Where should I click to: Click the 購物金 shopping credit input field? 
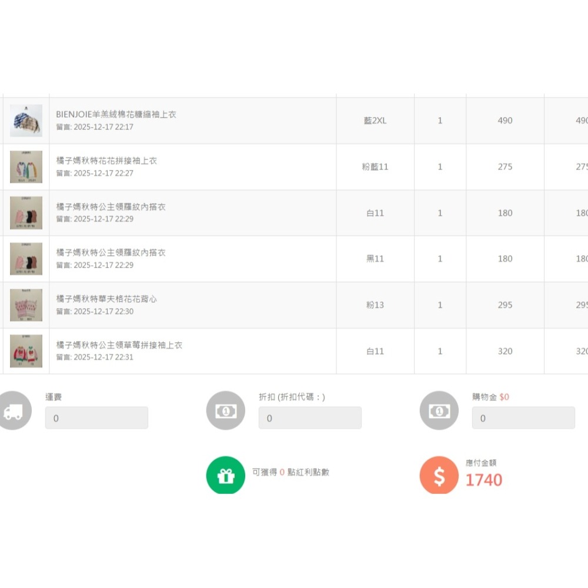click(523, 418)
